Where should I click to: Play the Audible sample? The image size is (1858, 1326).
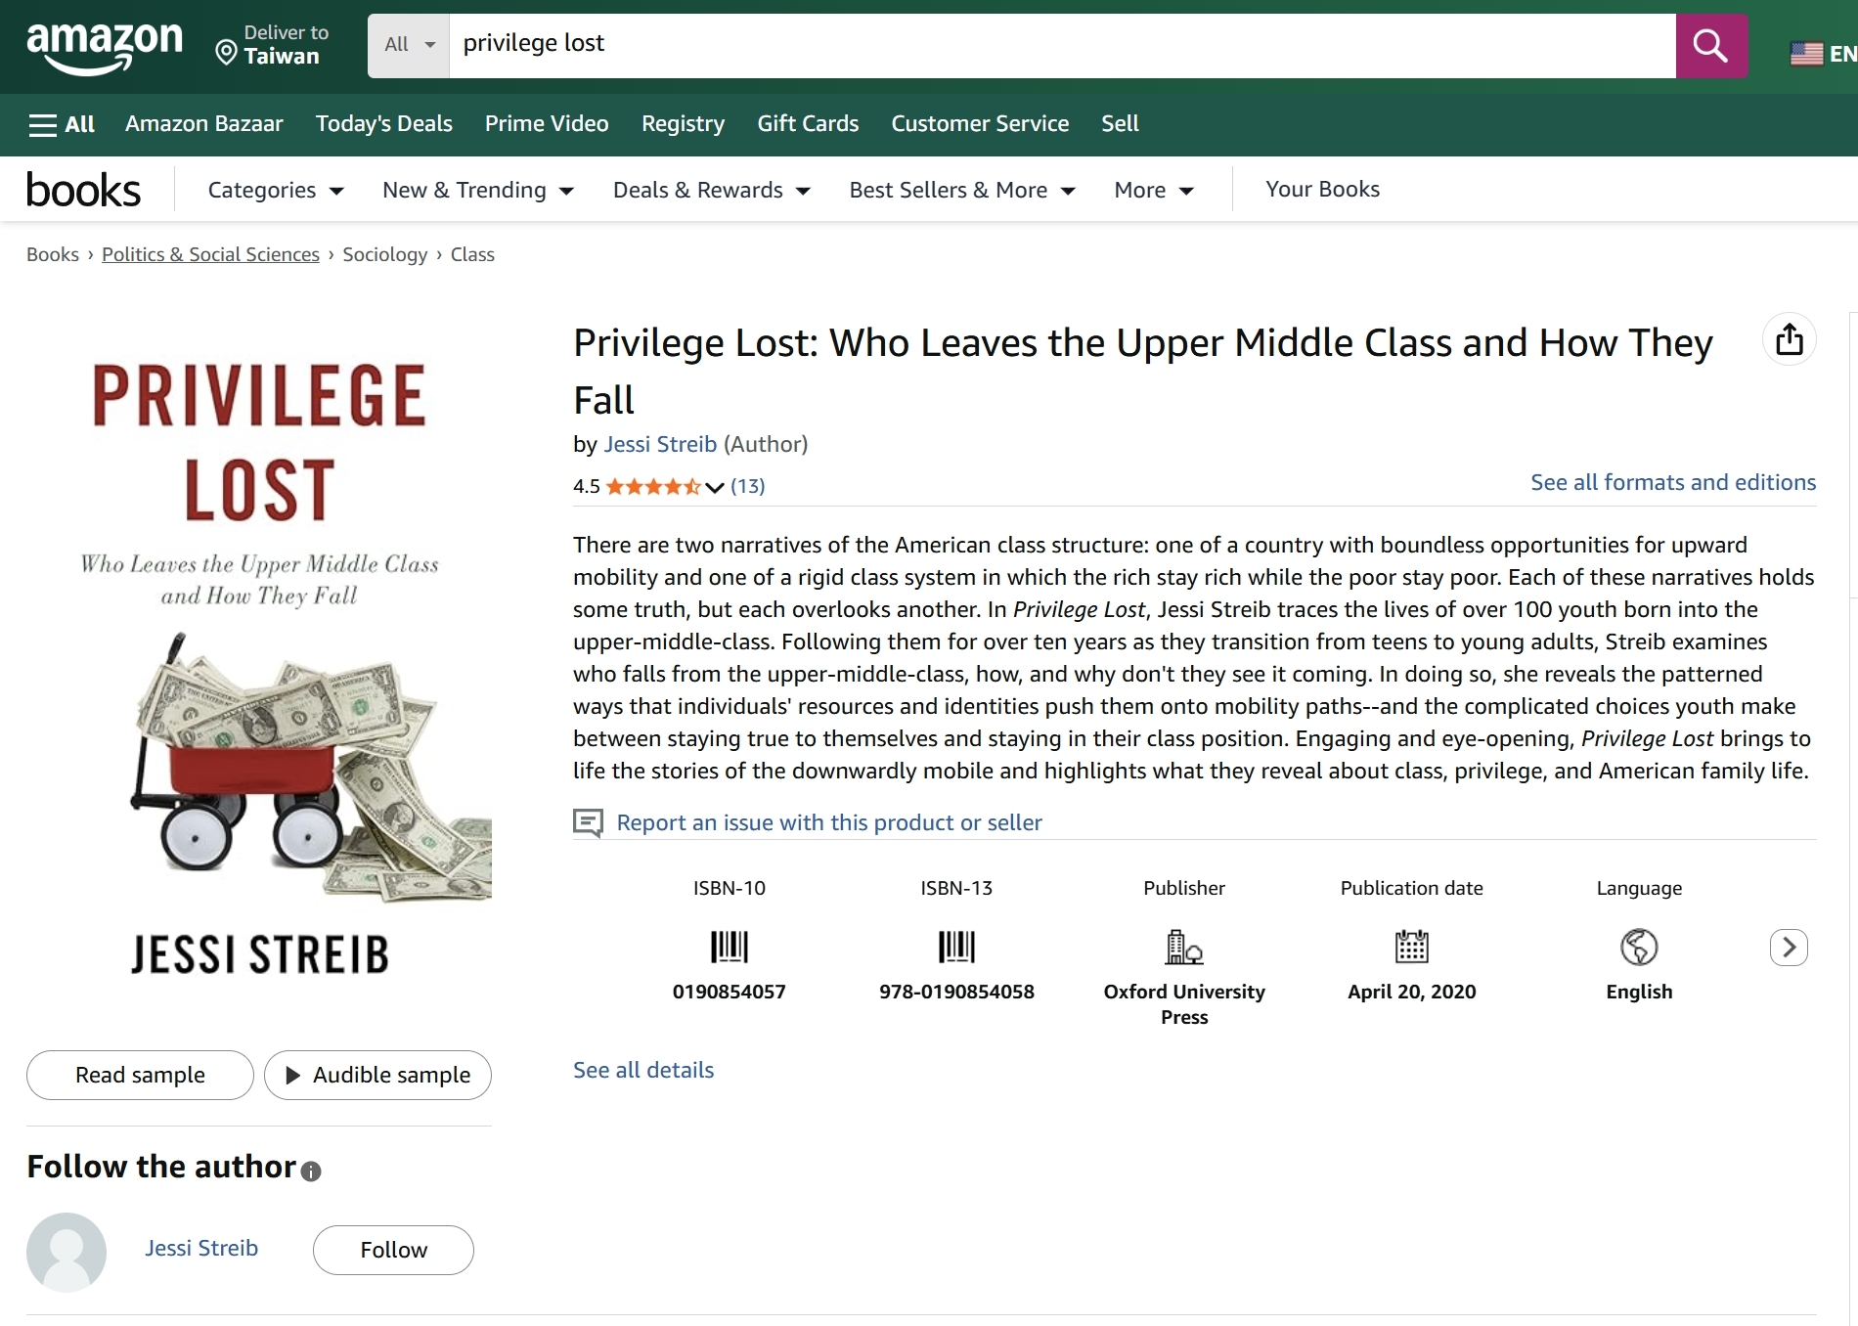pos(377,1075)
